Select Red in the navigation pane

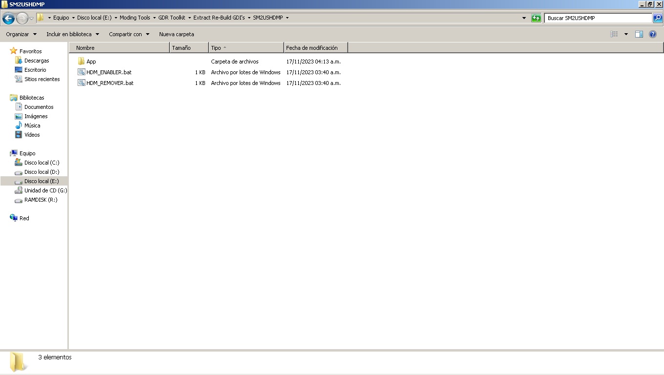[x=24, y=218]
